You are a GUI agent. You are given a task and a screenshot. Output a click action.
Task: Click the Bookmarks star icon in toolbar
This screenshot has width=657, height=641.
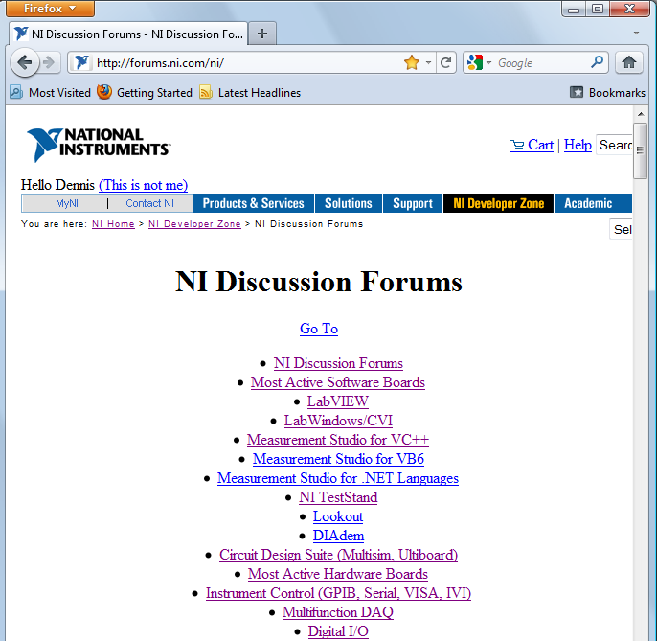pyautogui.click(x=577, y=92)
